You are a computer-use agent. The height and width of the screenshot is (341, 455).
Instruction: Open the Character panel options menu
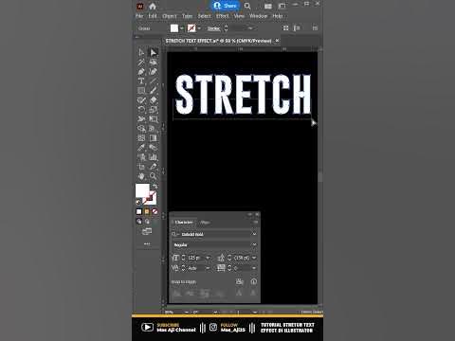point(255,223)
